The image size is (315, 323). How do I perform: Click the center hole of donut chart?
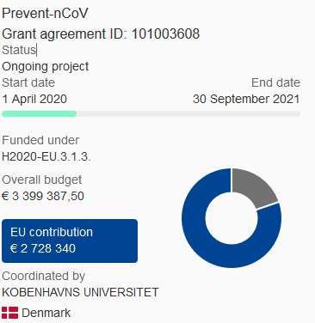[x=232, y=218]
